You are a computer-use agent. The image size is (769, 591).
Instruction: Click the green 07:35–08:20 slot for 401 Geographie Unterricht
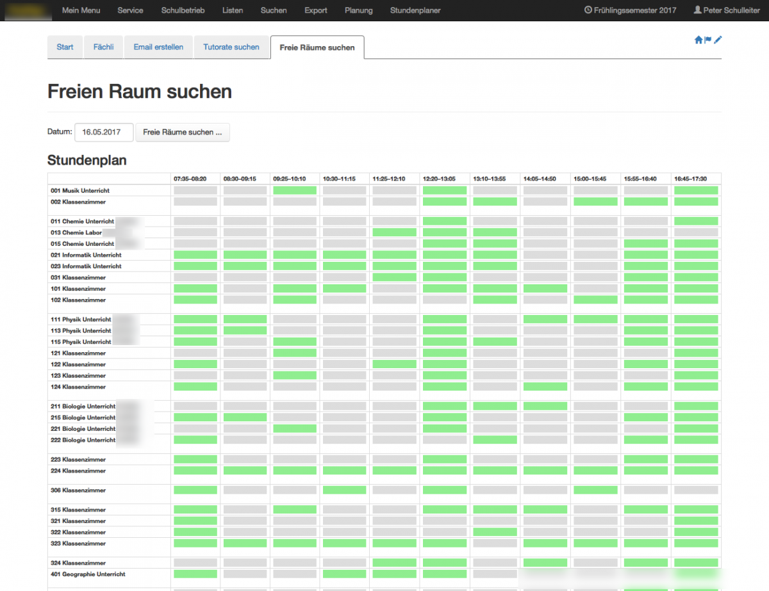click(x=195, y=574)
